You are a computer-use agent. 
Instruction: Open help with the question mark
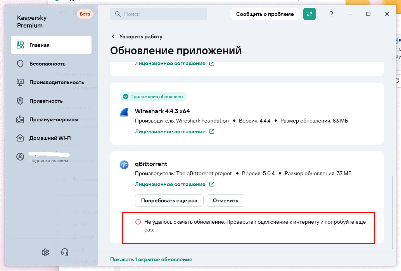pyautogui.click(x=331, y=14)
